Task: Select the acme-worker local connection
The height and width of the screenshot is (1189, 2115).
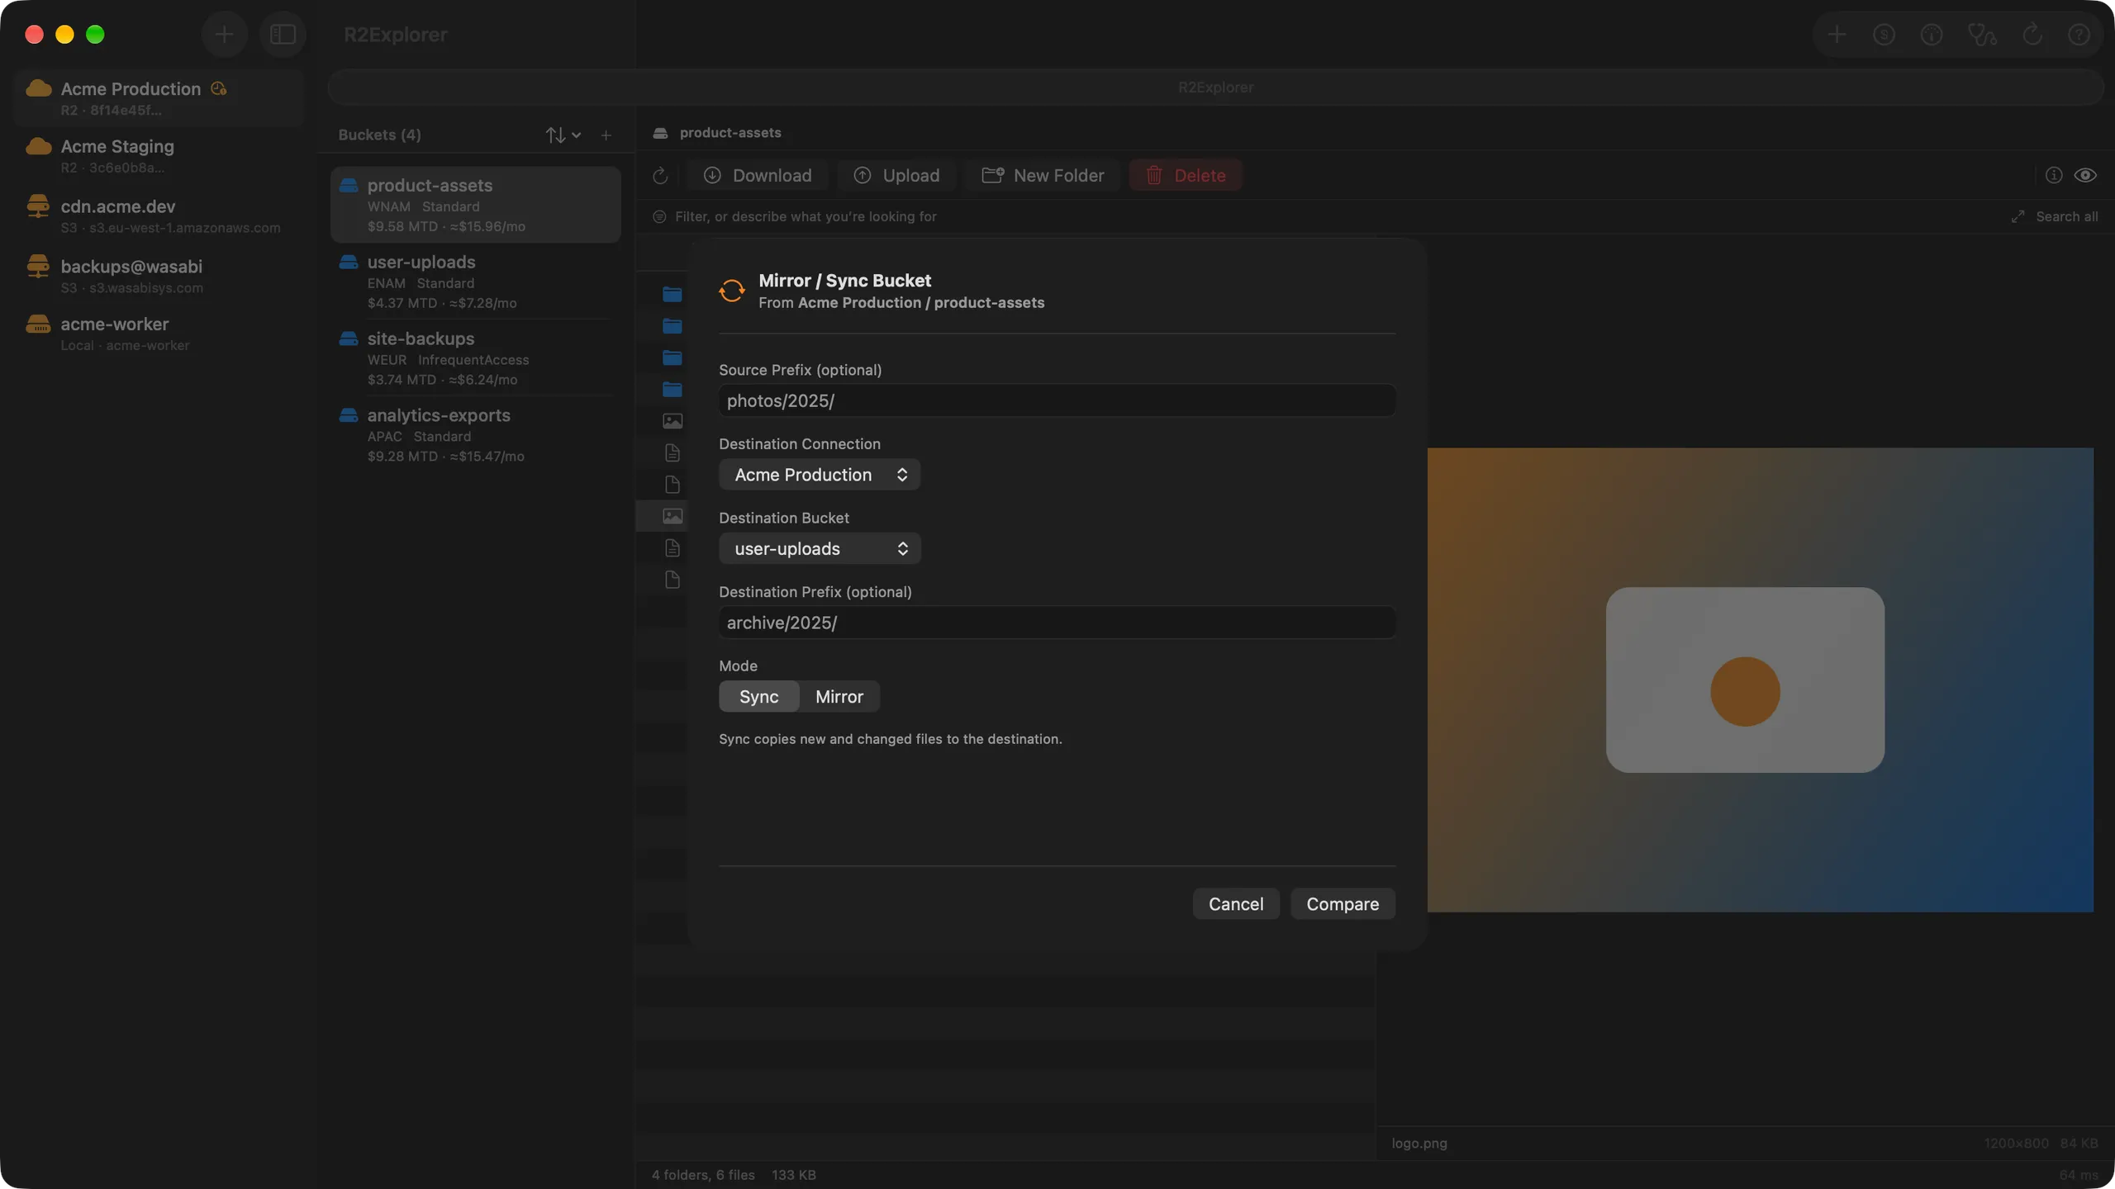Action: click(157, 333)
